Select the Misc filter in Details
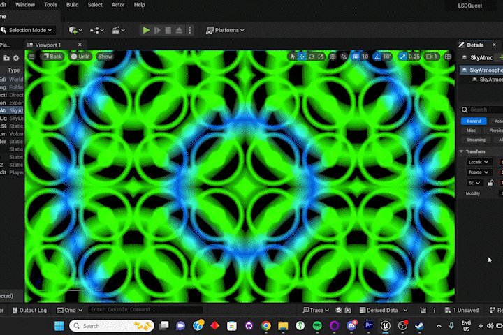The height and width of the screenshot is (335, 503). click(x=471, y=131)
